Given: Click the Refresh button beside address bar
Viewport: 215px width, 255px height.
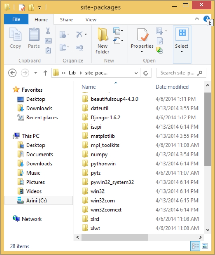Looking at the screenshot, I should pyautogui.click(x=146, y=73).
